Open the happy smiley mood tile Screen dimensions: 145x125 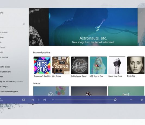[x=51, y=91]
